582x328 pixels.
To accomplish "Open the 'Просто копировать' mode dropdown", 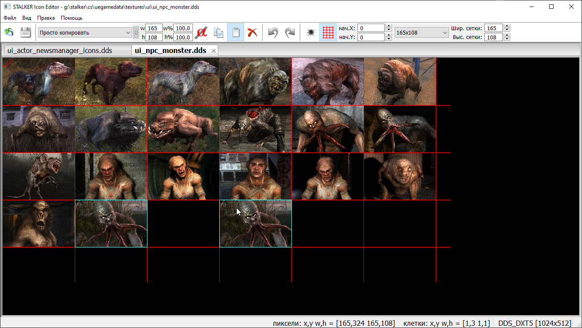I will pyautogui.click(x=85, y=32).
